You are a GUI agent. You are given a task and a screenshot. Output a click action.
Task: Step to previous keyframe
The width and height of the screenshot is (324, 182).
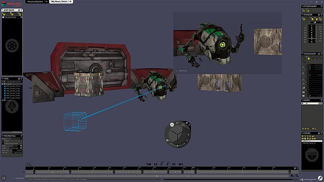coord(156,164)
